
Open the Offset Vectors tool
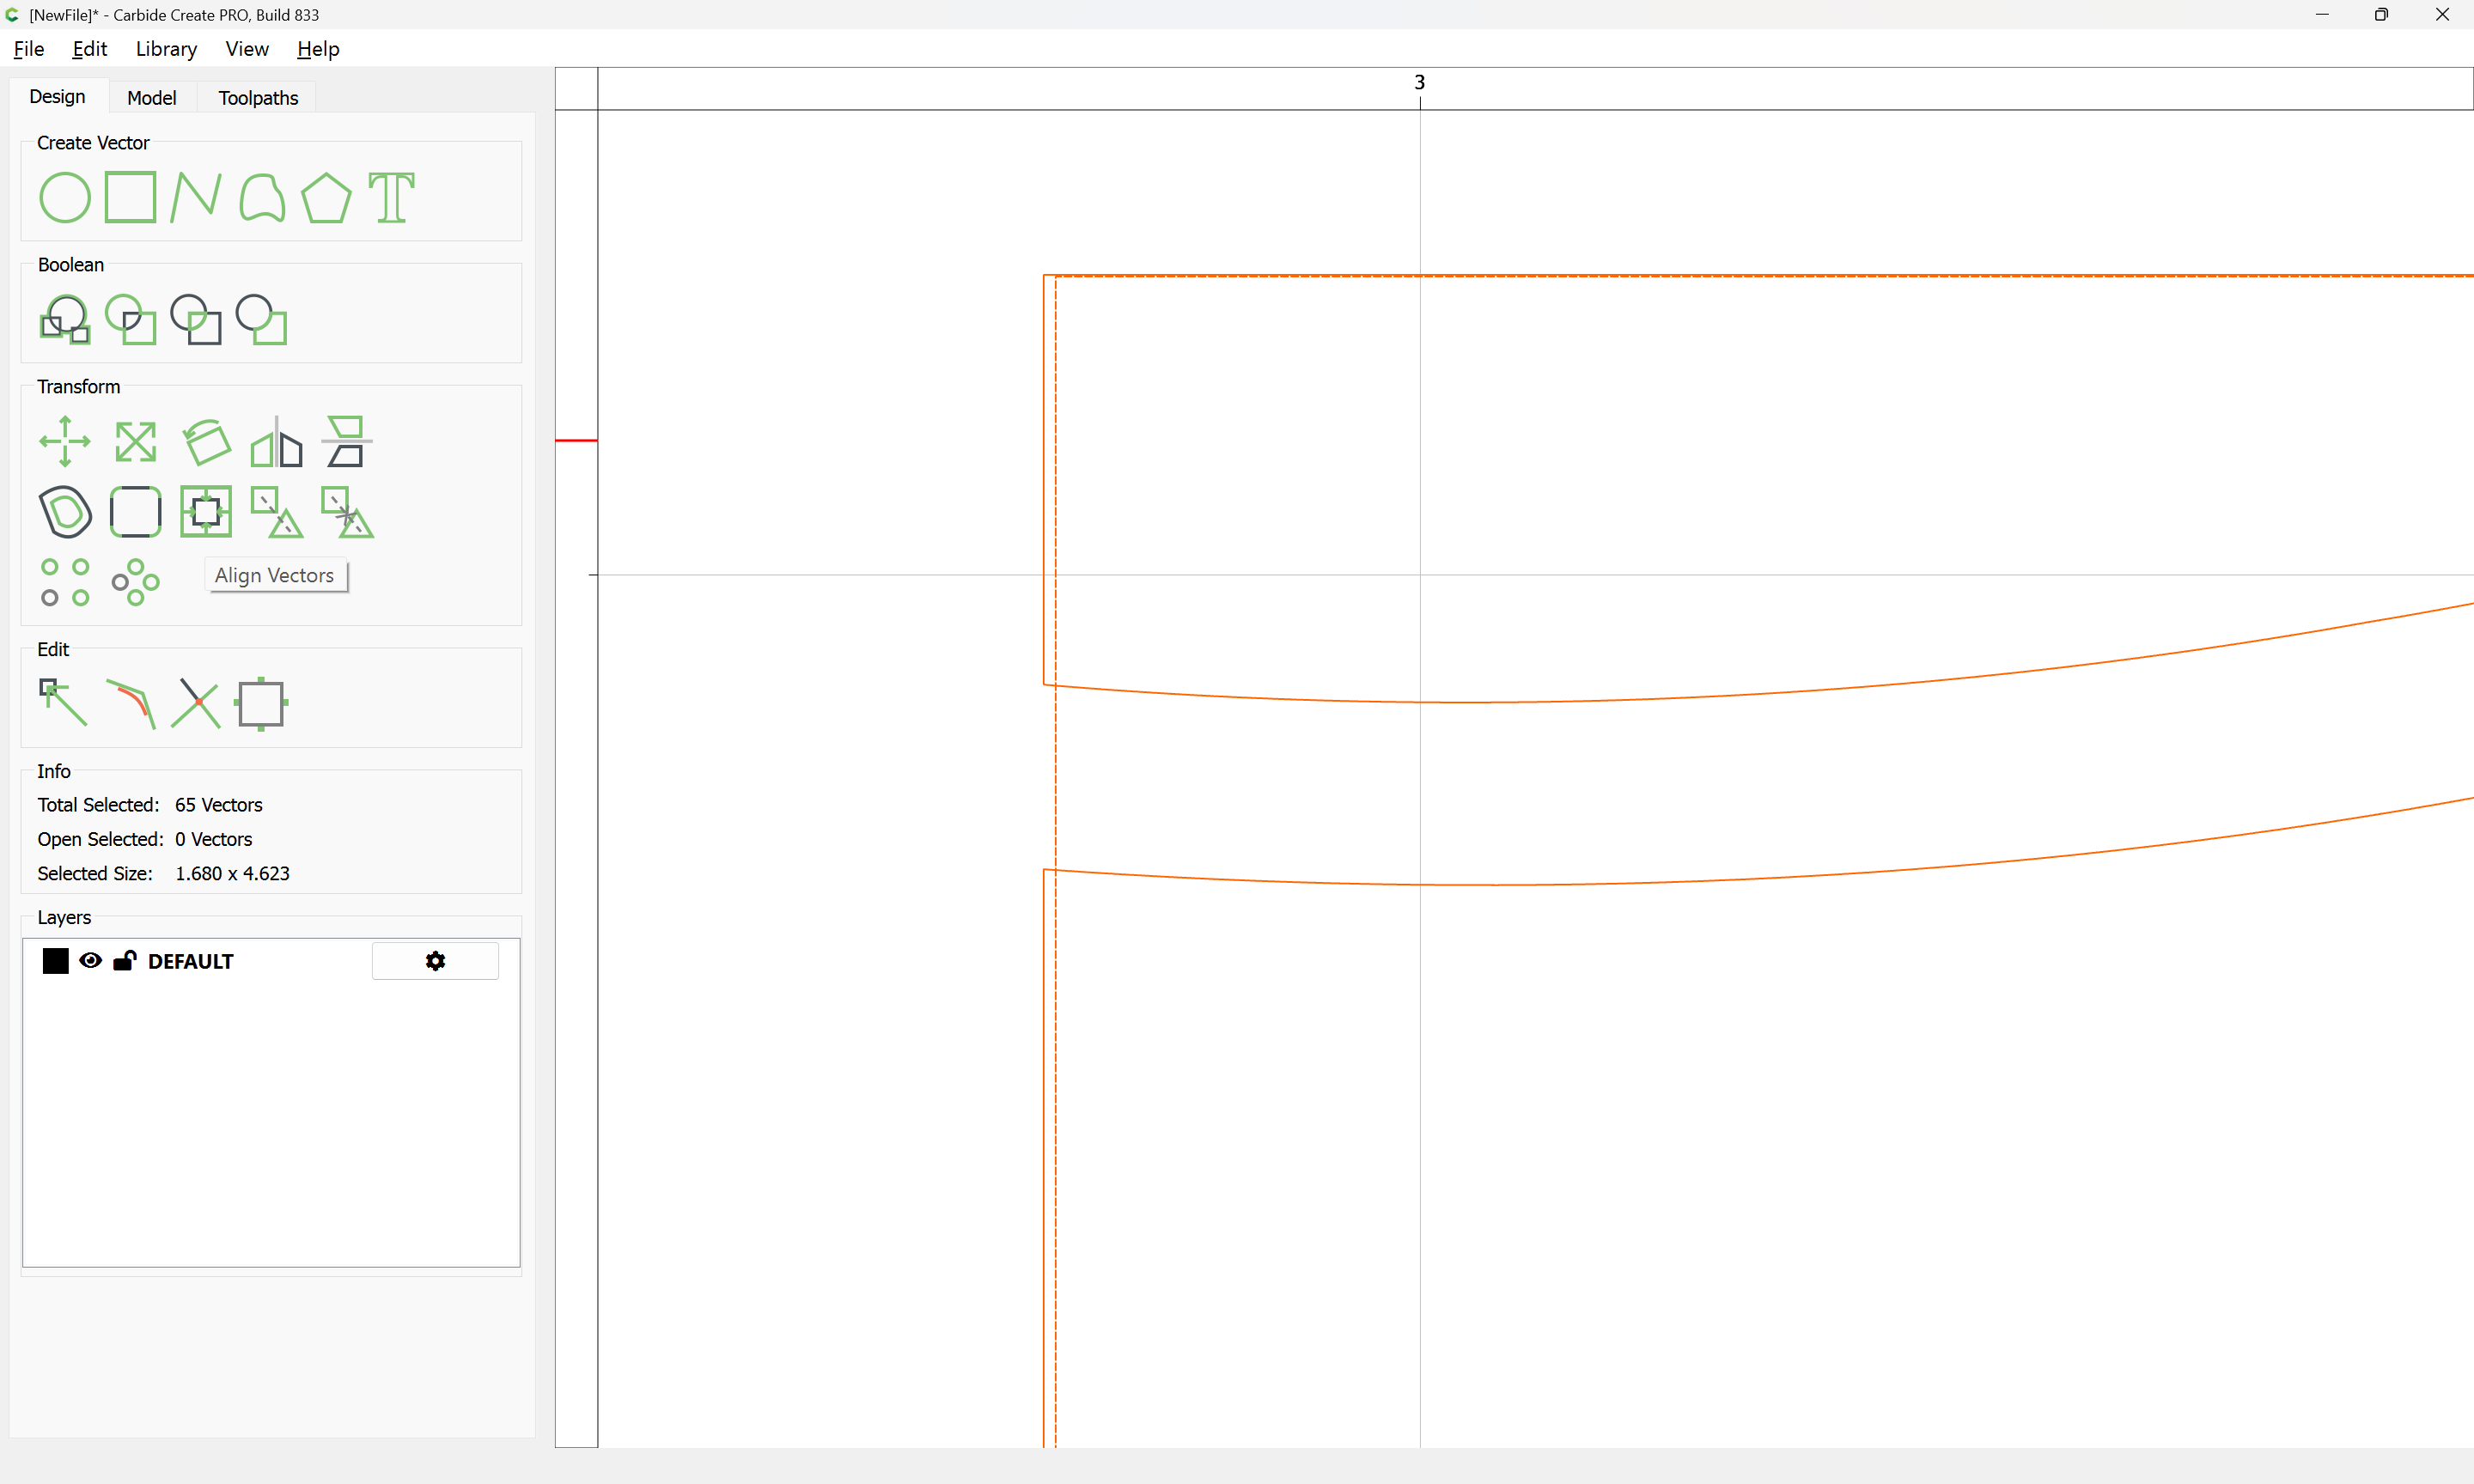click(64, 512)
